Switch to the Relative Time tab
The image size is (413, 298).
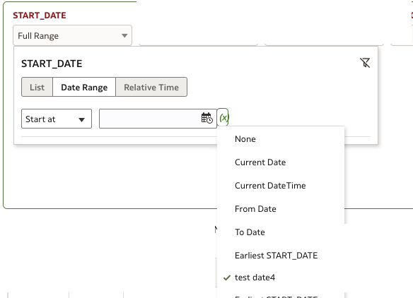pyautogui.click(x=151, y=87)
